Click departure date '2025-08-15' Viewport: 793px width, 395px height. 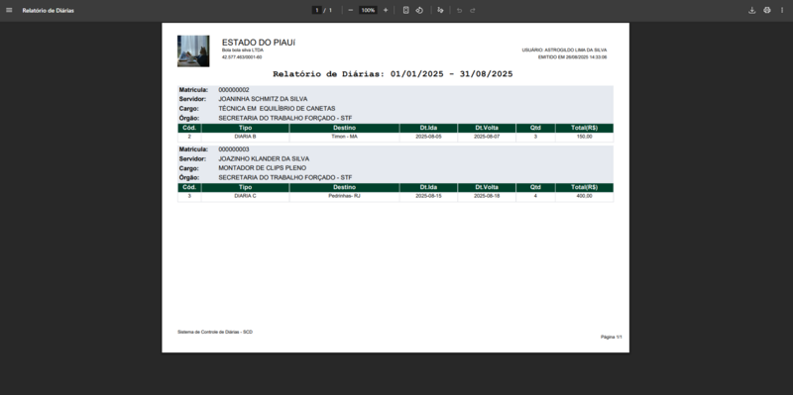point(428,196)
